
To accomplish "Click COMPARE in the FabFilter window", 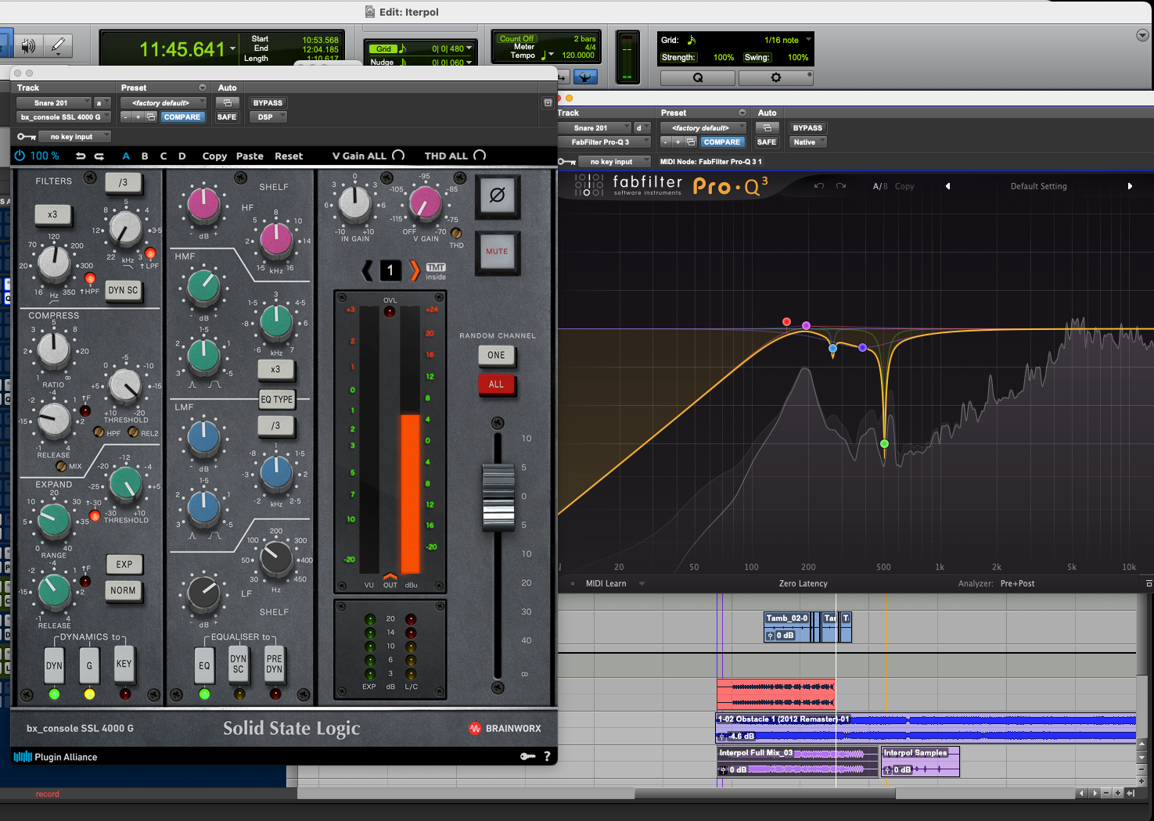I will [721, 142].
